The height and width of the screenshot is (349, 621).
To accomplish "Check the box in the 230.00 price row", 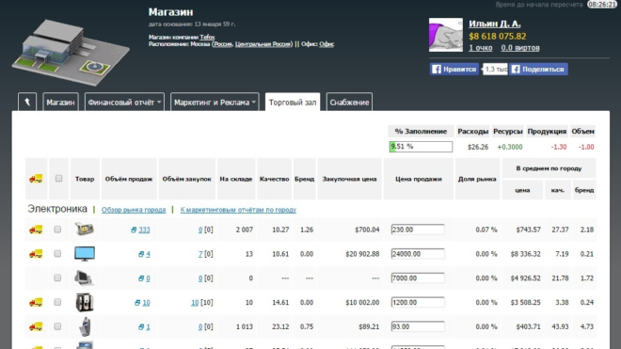I will pyautogui.click(x=57, y=230).
